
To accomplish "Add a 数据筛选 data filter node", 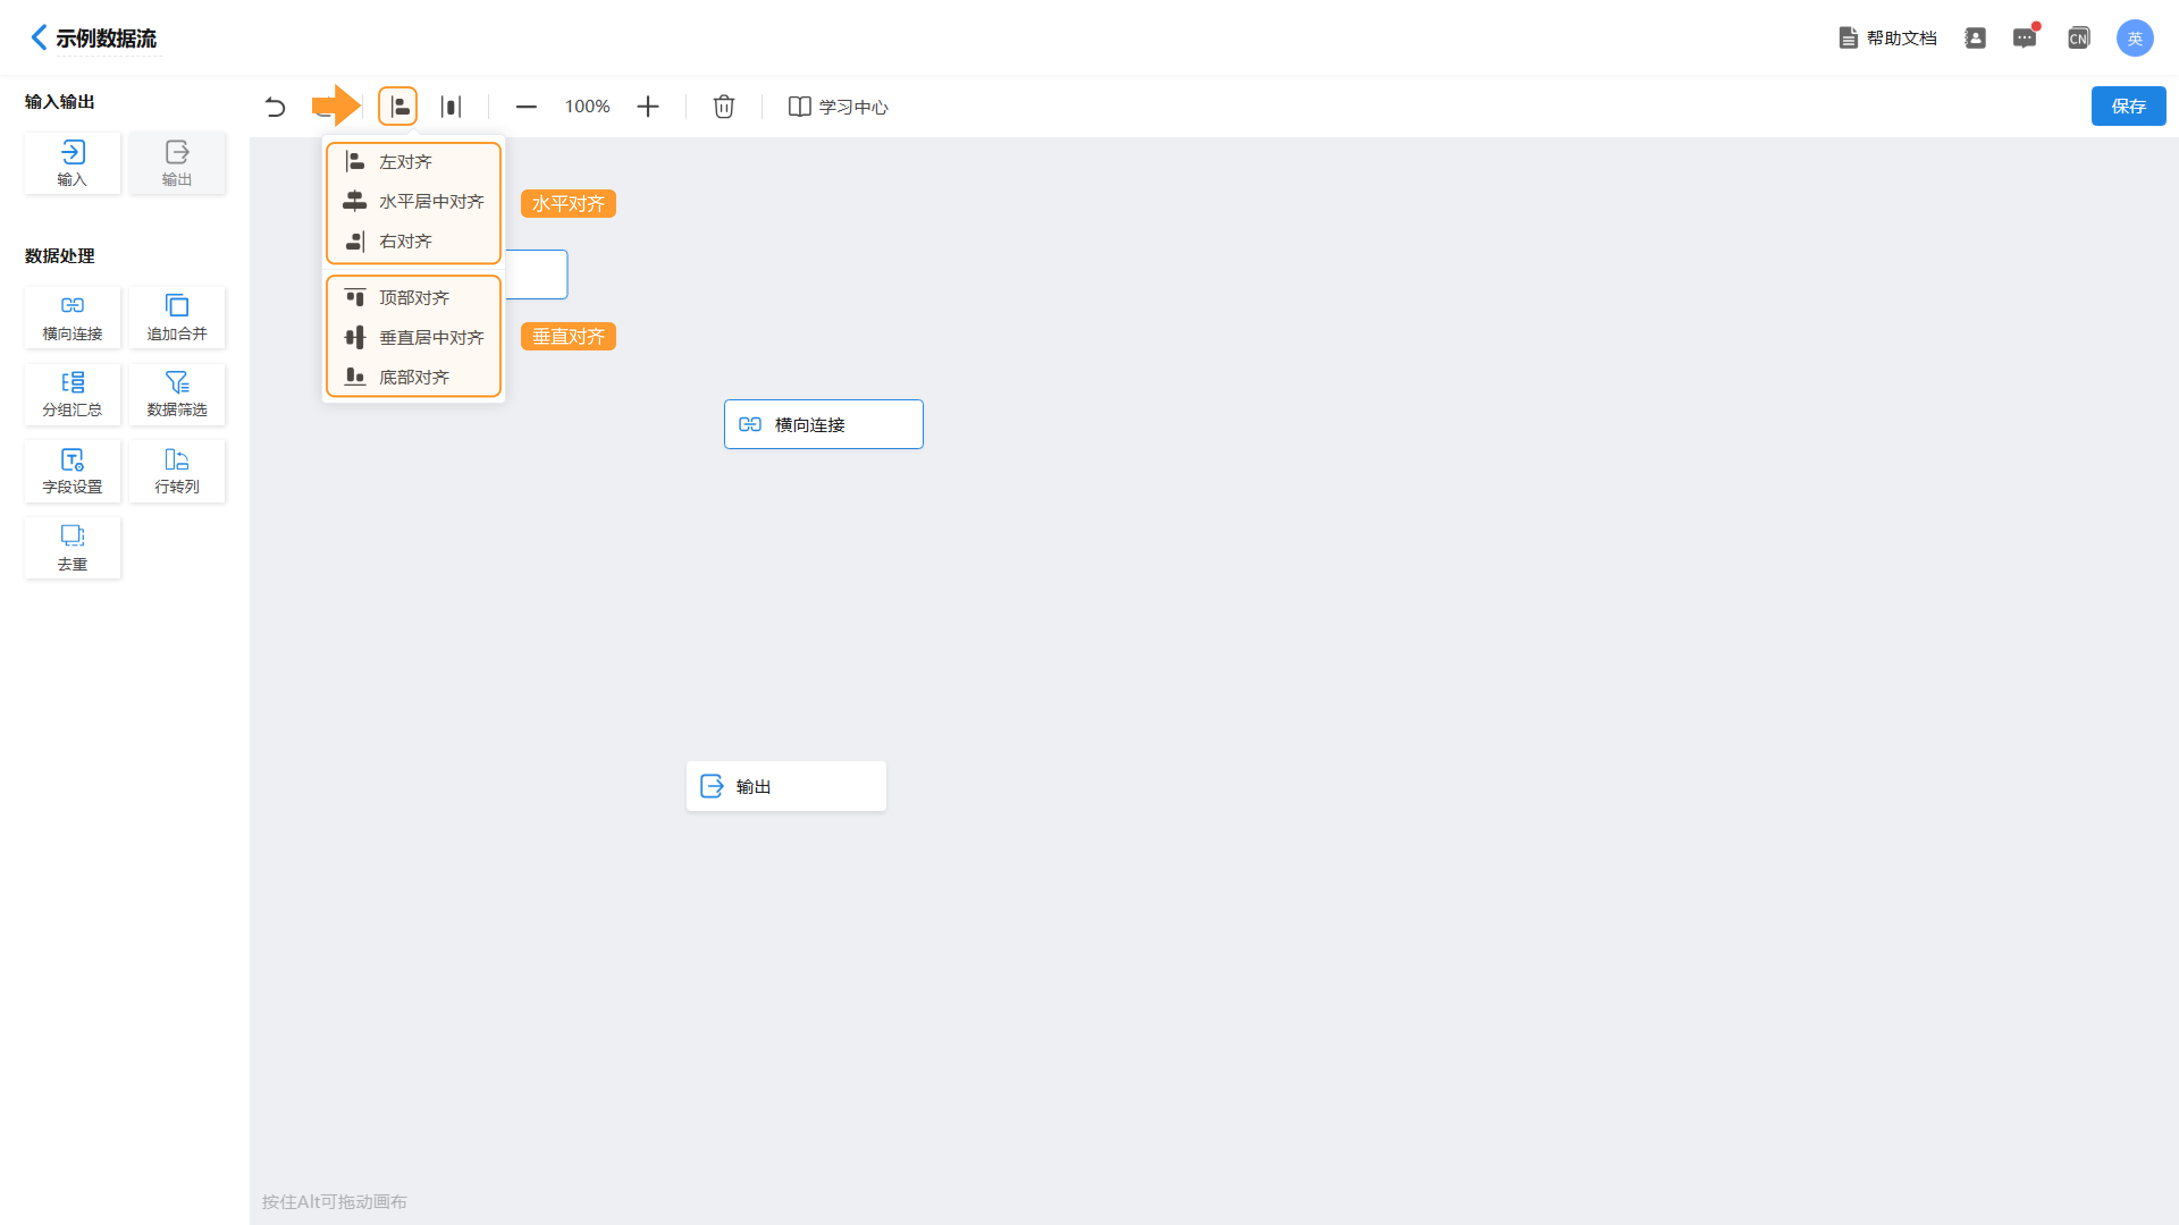I will pyautogui.click(x=177, y=395).
